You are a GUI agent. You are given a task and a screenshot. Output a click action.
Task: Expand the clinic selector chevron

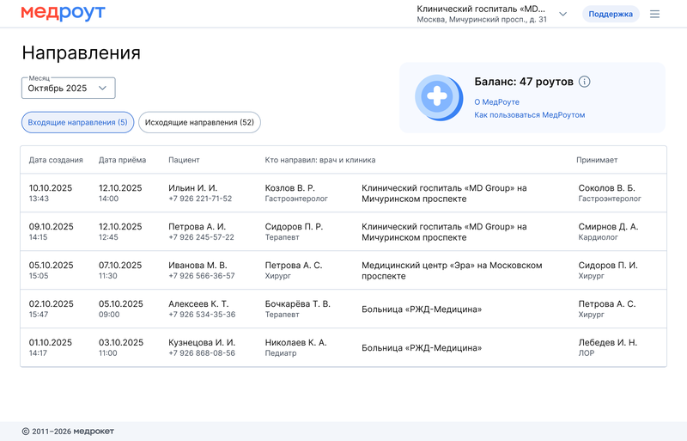pos(563,14)
